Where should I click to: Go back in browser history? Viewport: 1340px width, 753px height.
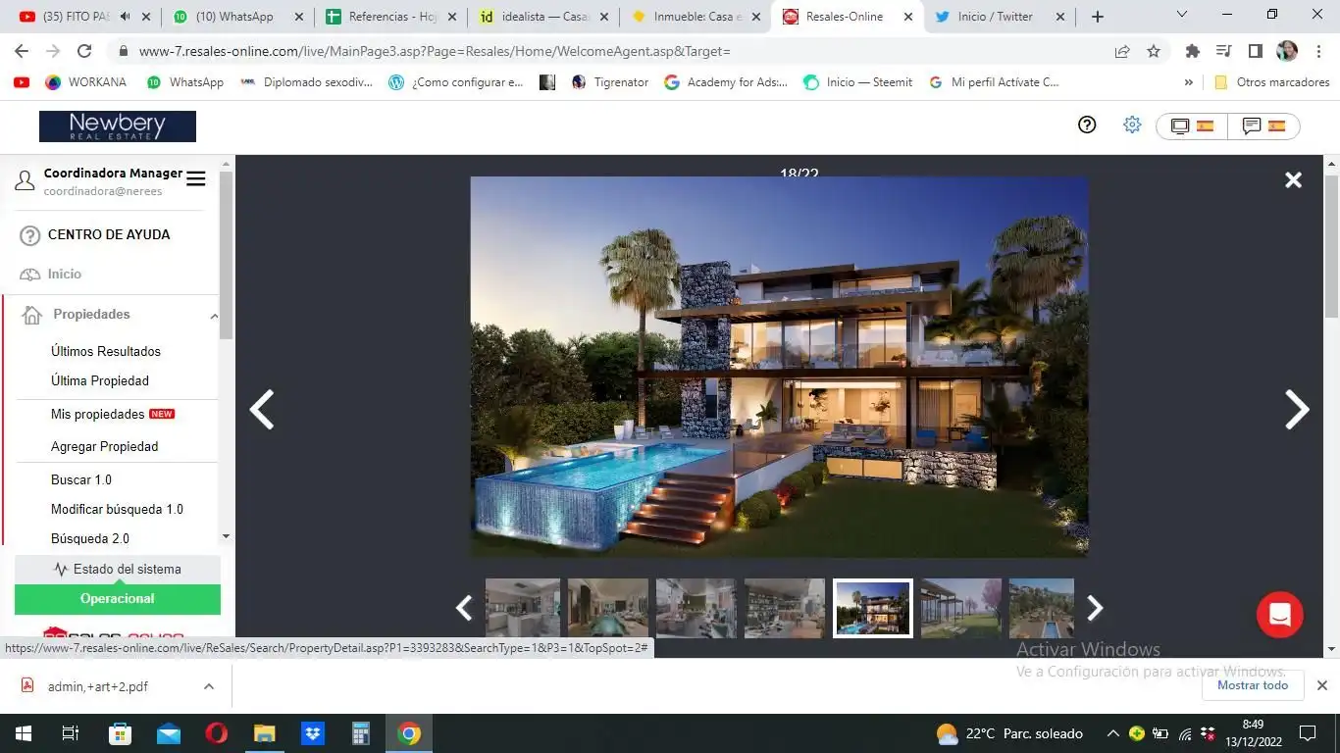pyautogui.click(x=22, y=51)
